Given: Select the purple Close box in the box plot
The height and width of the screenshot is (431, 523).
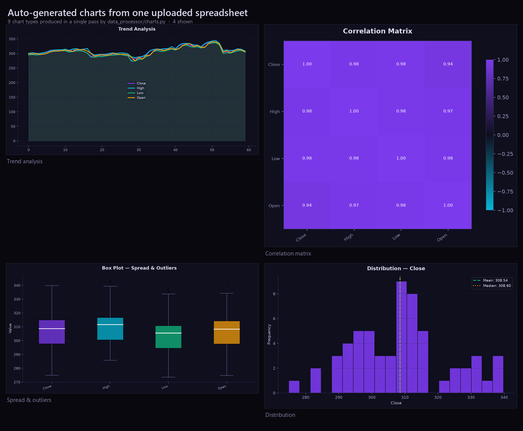Looking at the screenshot, I should click(x=52, y=332).
